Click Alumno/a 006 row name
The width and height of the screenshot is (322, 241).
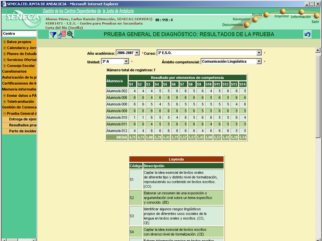pyautogui.click(x=117, y=97)
